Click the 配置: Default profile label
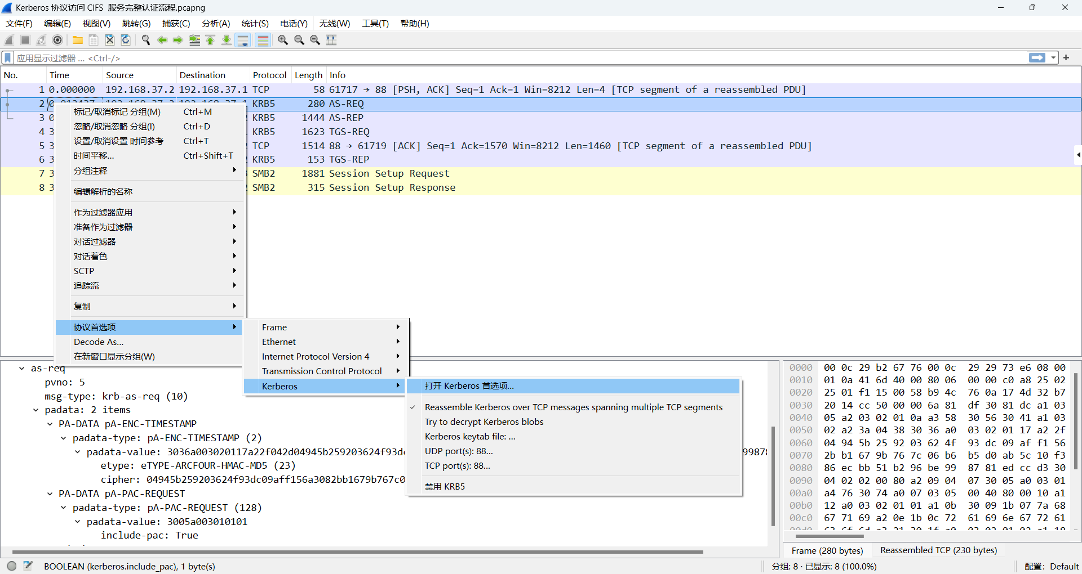Image resolution: width=1082 pixels, height=574 pixels. (x=1052, y=567)
